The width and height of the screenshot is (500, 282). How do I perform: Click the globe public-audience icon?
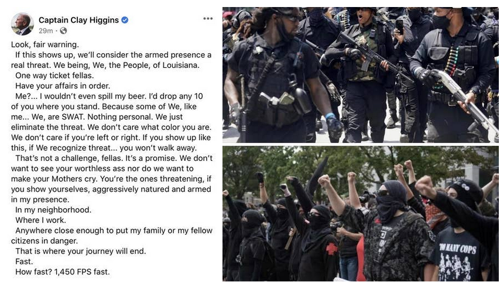(x=63, y=30)
